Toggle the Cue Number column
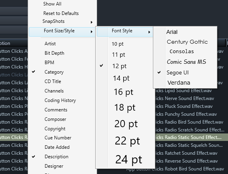The width and height of the screenshot is (228, 174). point(58,138)
